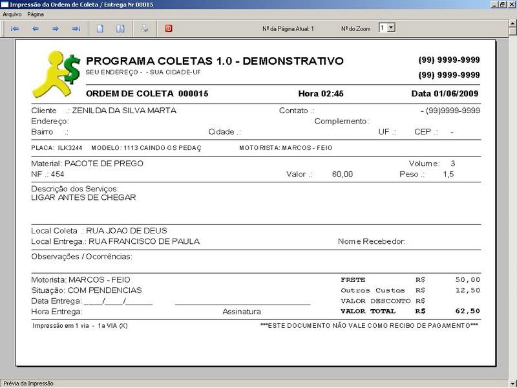This screenshot has height=388, width=517.
Task: Click the first '(99) 9999-9999' header phone number
Action: pyautogui.click(x=449, y=60)
